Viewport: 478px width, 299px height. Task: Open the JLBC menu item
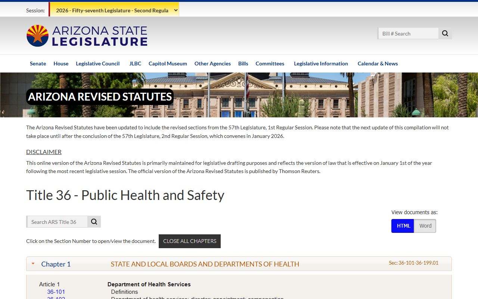pos(135,64)
